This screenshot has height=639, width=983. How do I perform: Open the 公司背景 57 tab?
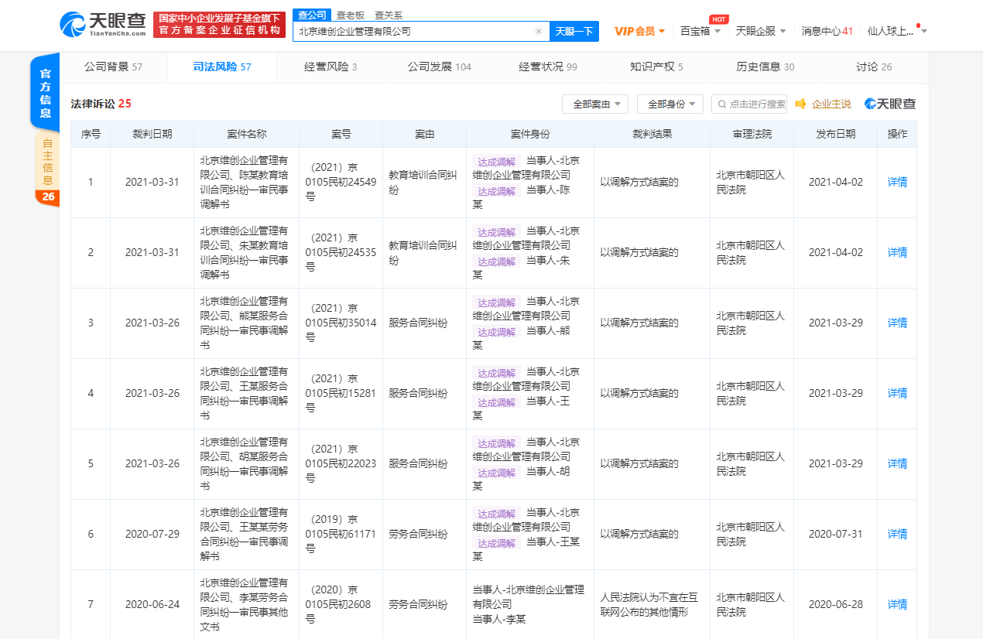coord(113,67)
